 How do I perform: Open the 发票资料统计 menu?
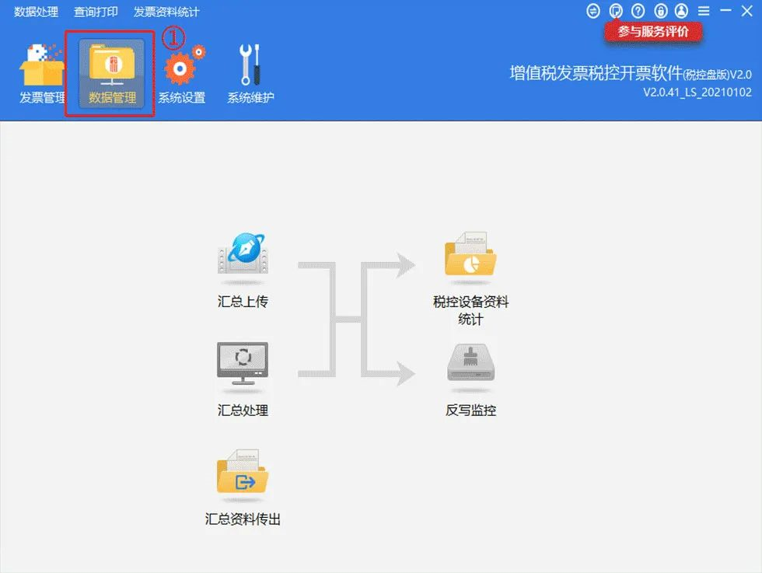pos(166,12)
